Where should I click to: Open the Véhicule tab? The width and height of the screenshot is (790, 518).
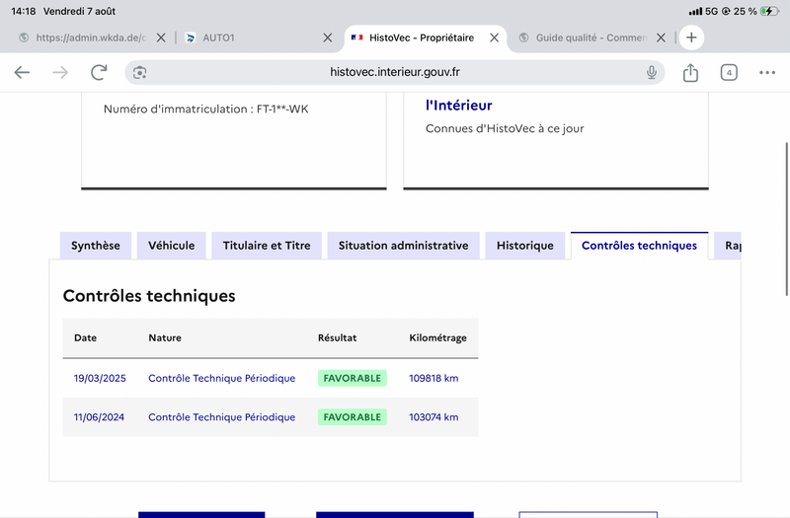(171, 246)
